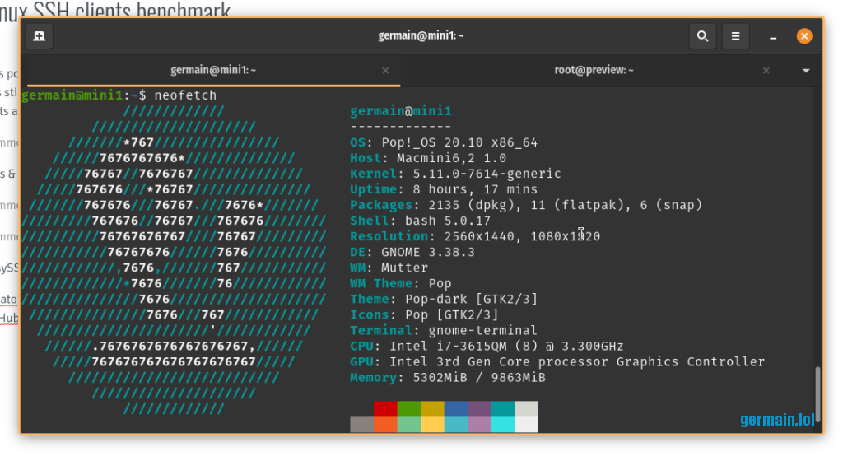Click the orange color block
Screen dimensions: 843x456
coord(385,424)
